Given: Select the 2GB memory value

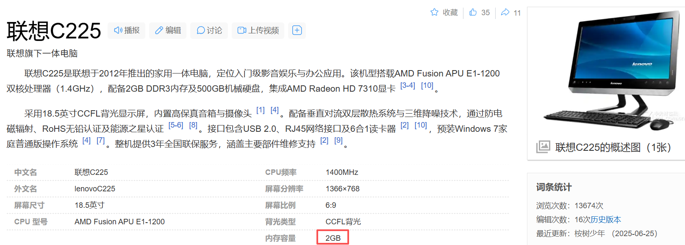Looking at the screenshot, I should (333, 238).
